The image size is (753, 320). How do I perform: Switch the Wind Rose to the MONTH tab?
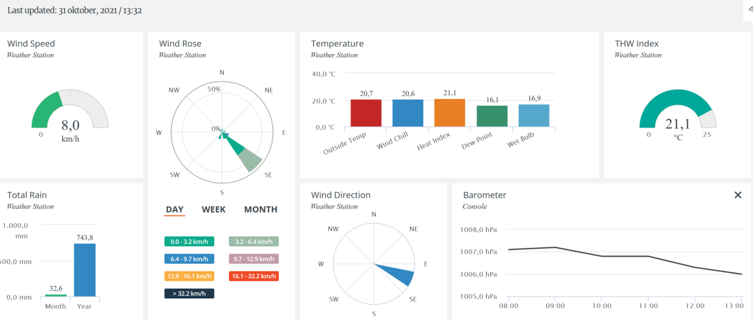[x=261, y=210]
